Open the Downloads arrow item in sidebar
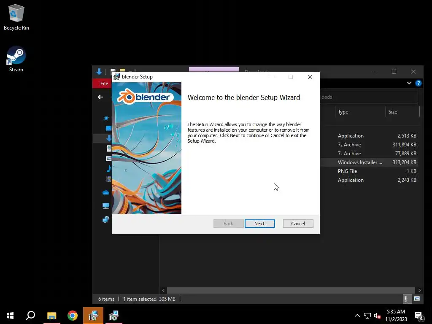Viewport: 432px width, 324px height. 108,138
